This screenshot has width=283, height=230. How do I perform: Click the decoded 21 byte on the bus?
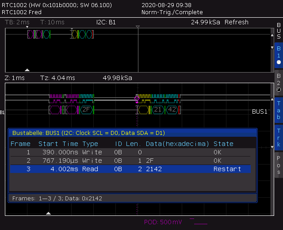click(157, 110)
